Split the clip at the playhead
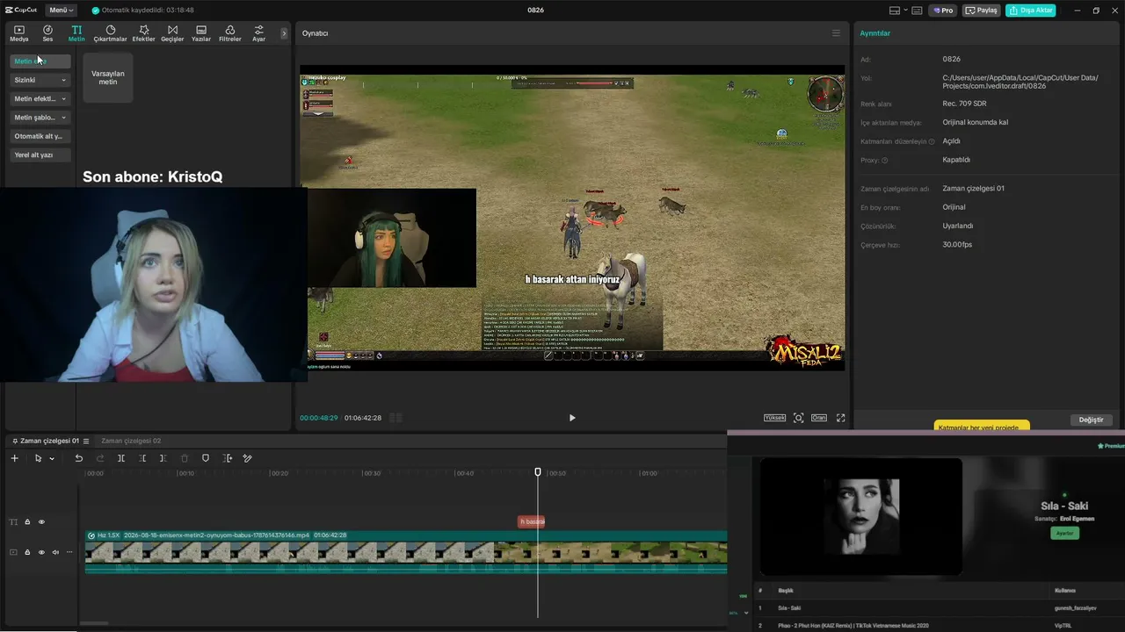 coord(121,458)
